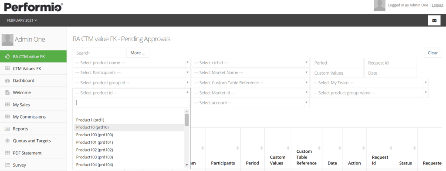Viewport: 446px width, 171px height.
Task: Click the Clear button
Action: (432, 53)
